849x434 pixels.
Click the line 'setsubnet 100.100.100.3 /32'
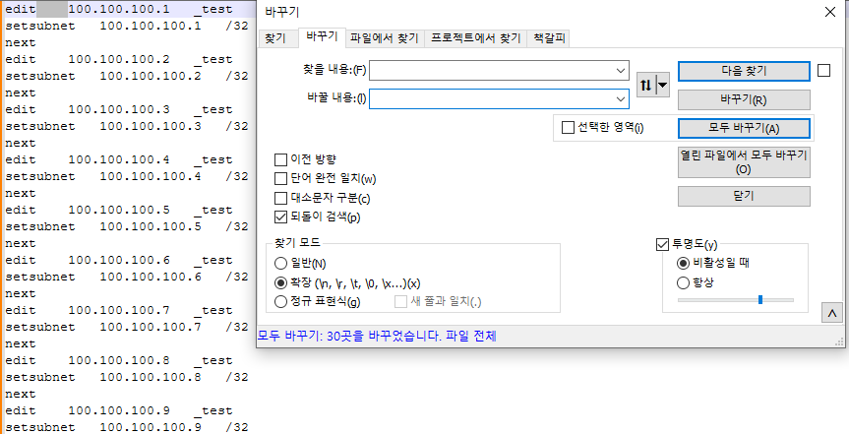126,126
